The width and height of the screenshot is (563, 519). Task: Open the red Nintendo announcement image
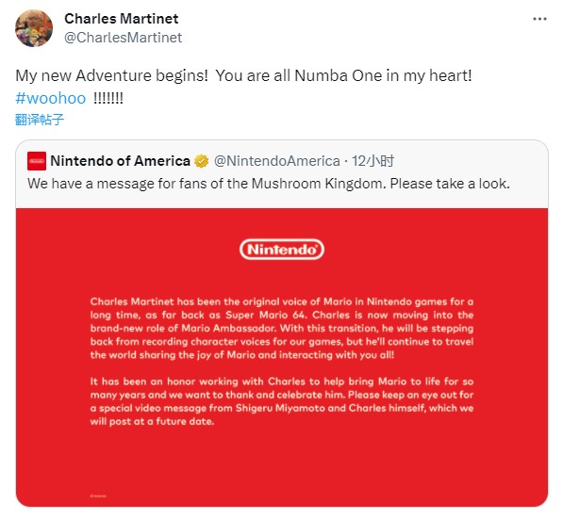tap(282, 357)
